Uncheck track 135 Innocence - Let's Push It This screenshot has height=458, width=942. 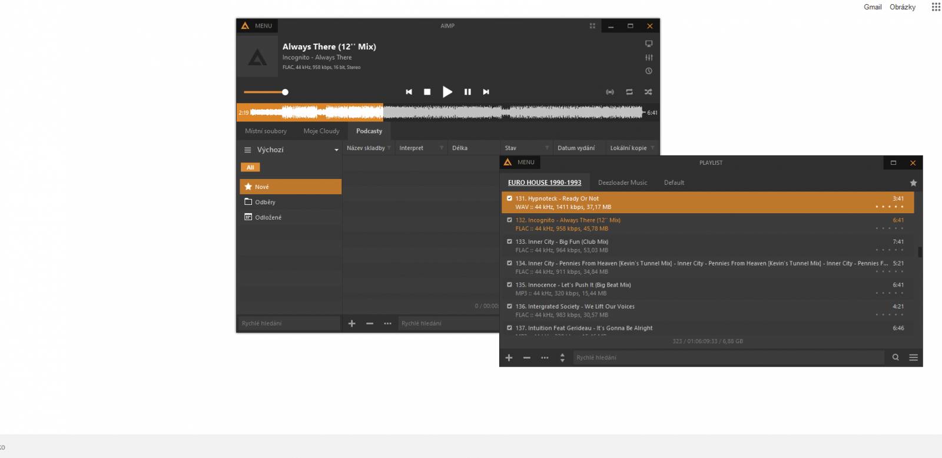pyautogui.click(x=510, y=285)
